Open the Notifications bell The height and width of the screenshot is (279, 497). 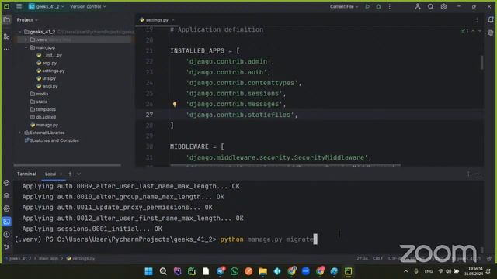point(491,20)
